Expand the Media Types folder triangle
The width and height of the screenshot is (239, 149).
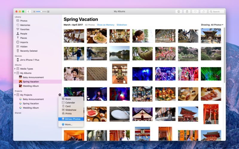point(15,69)
